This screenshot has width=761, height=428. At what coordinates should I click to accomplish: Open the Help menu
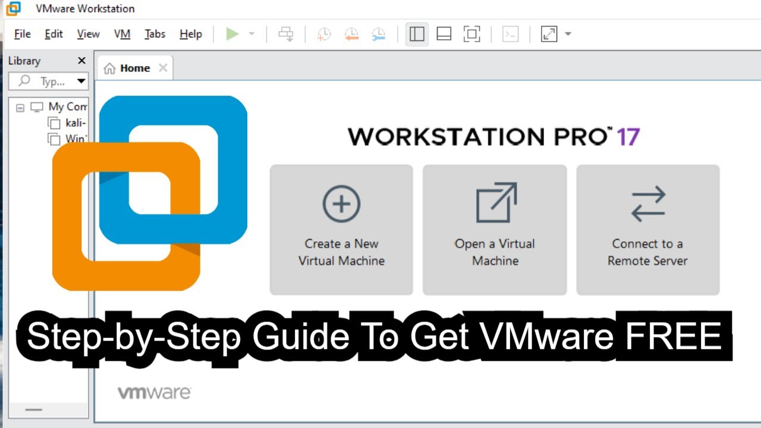coord(191,34)
